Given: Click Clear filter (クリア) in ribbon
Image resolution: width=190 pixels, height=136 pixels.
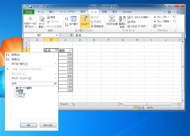Looking at the screenshot, I should click(95, 17).
